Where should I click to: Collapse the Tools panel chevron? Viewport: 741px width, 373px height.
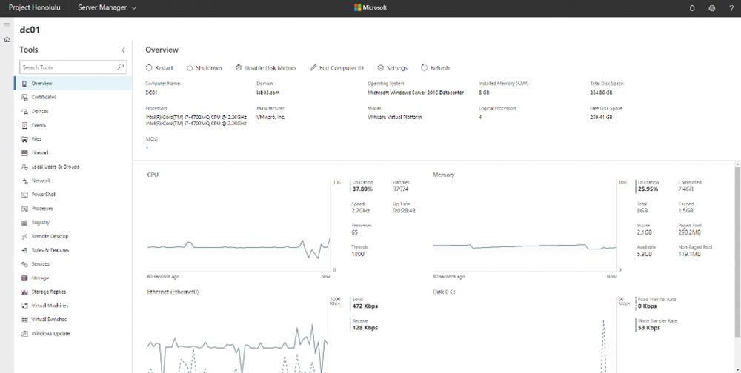coord(123,50)
